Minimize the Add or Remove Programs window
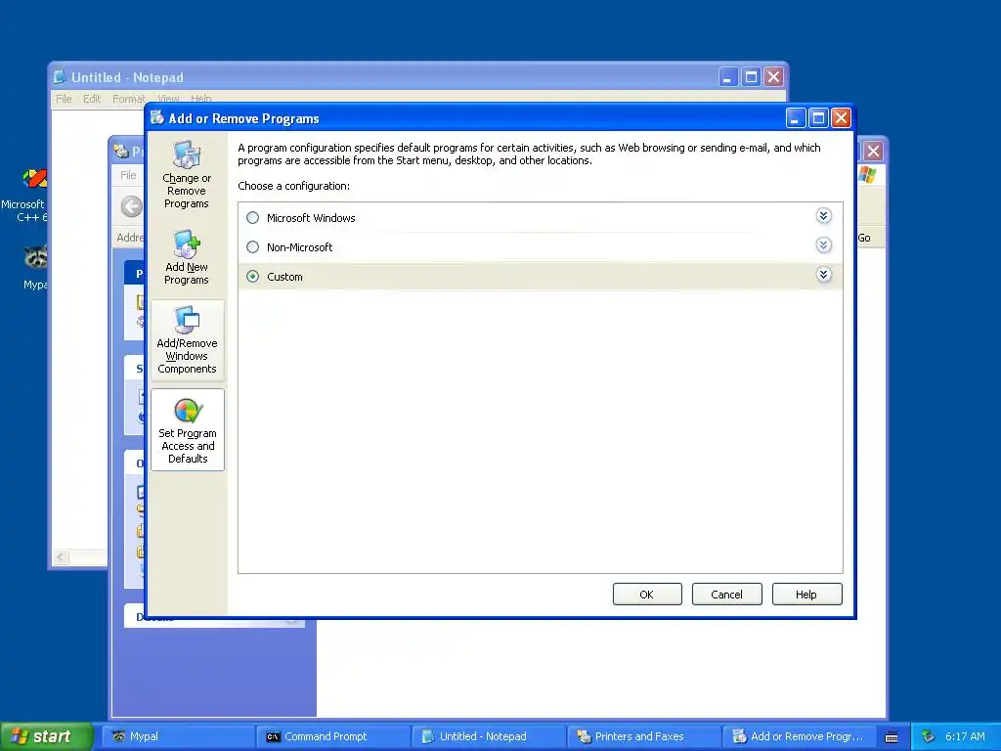Screen dimensions: 1001x751 click(795, 118)
